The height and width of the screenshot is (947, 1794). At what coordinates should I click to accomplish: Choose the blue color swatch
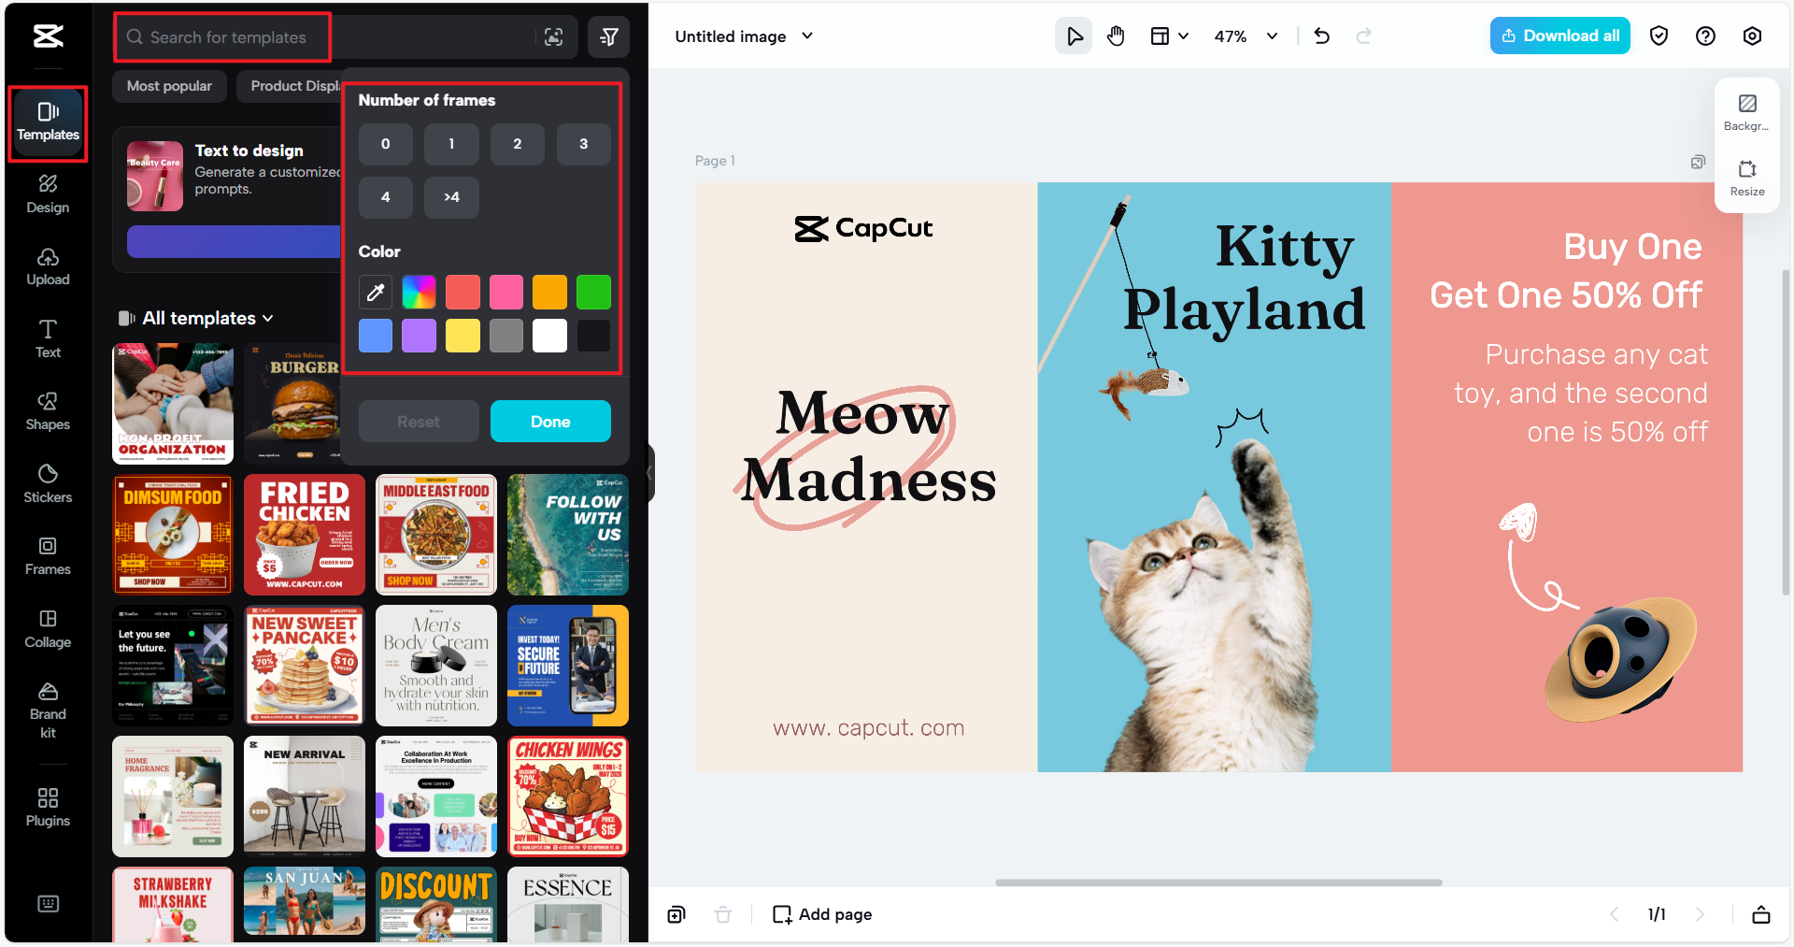coord(376,336)
